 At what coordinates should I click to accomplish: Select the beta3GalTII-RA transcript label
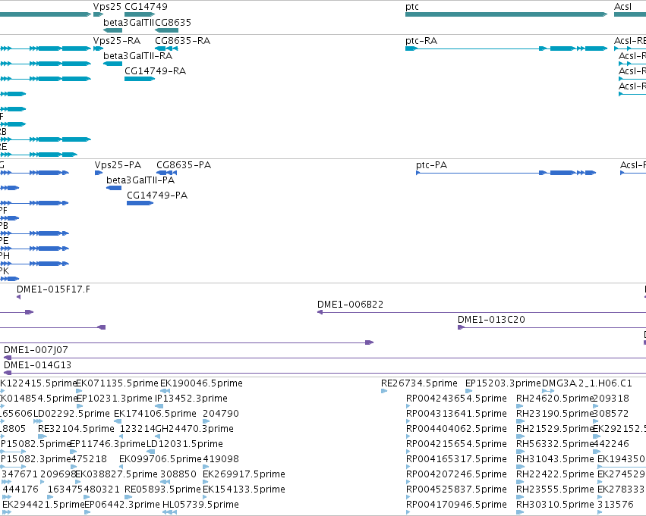pos(137,56)
